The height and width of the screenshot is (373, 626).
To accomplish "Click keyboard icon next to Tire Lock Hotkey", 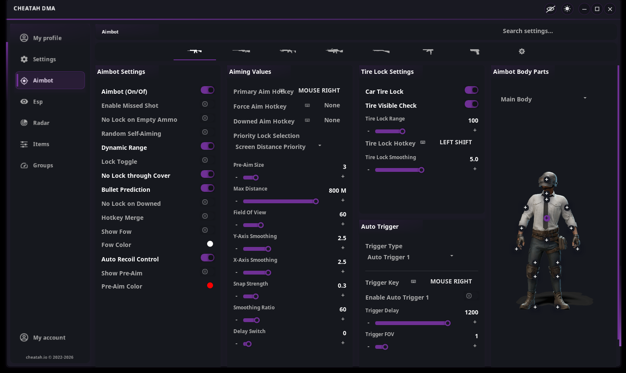I will (423, 142).
